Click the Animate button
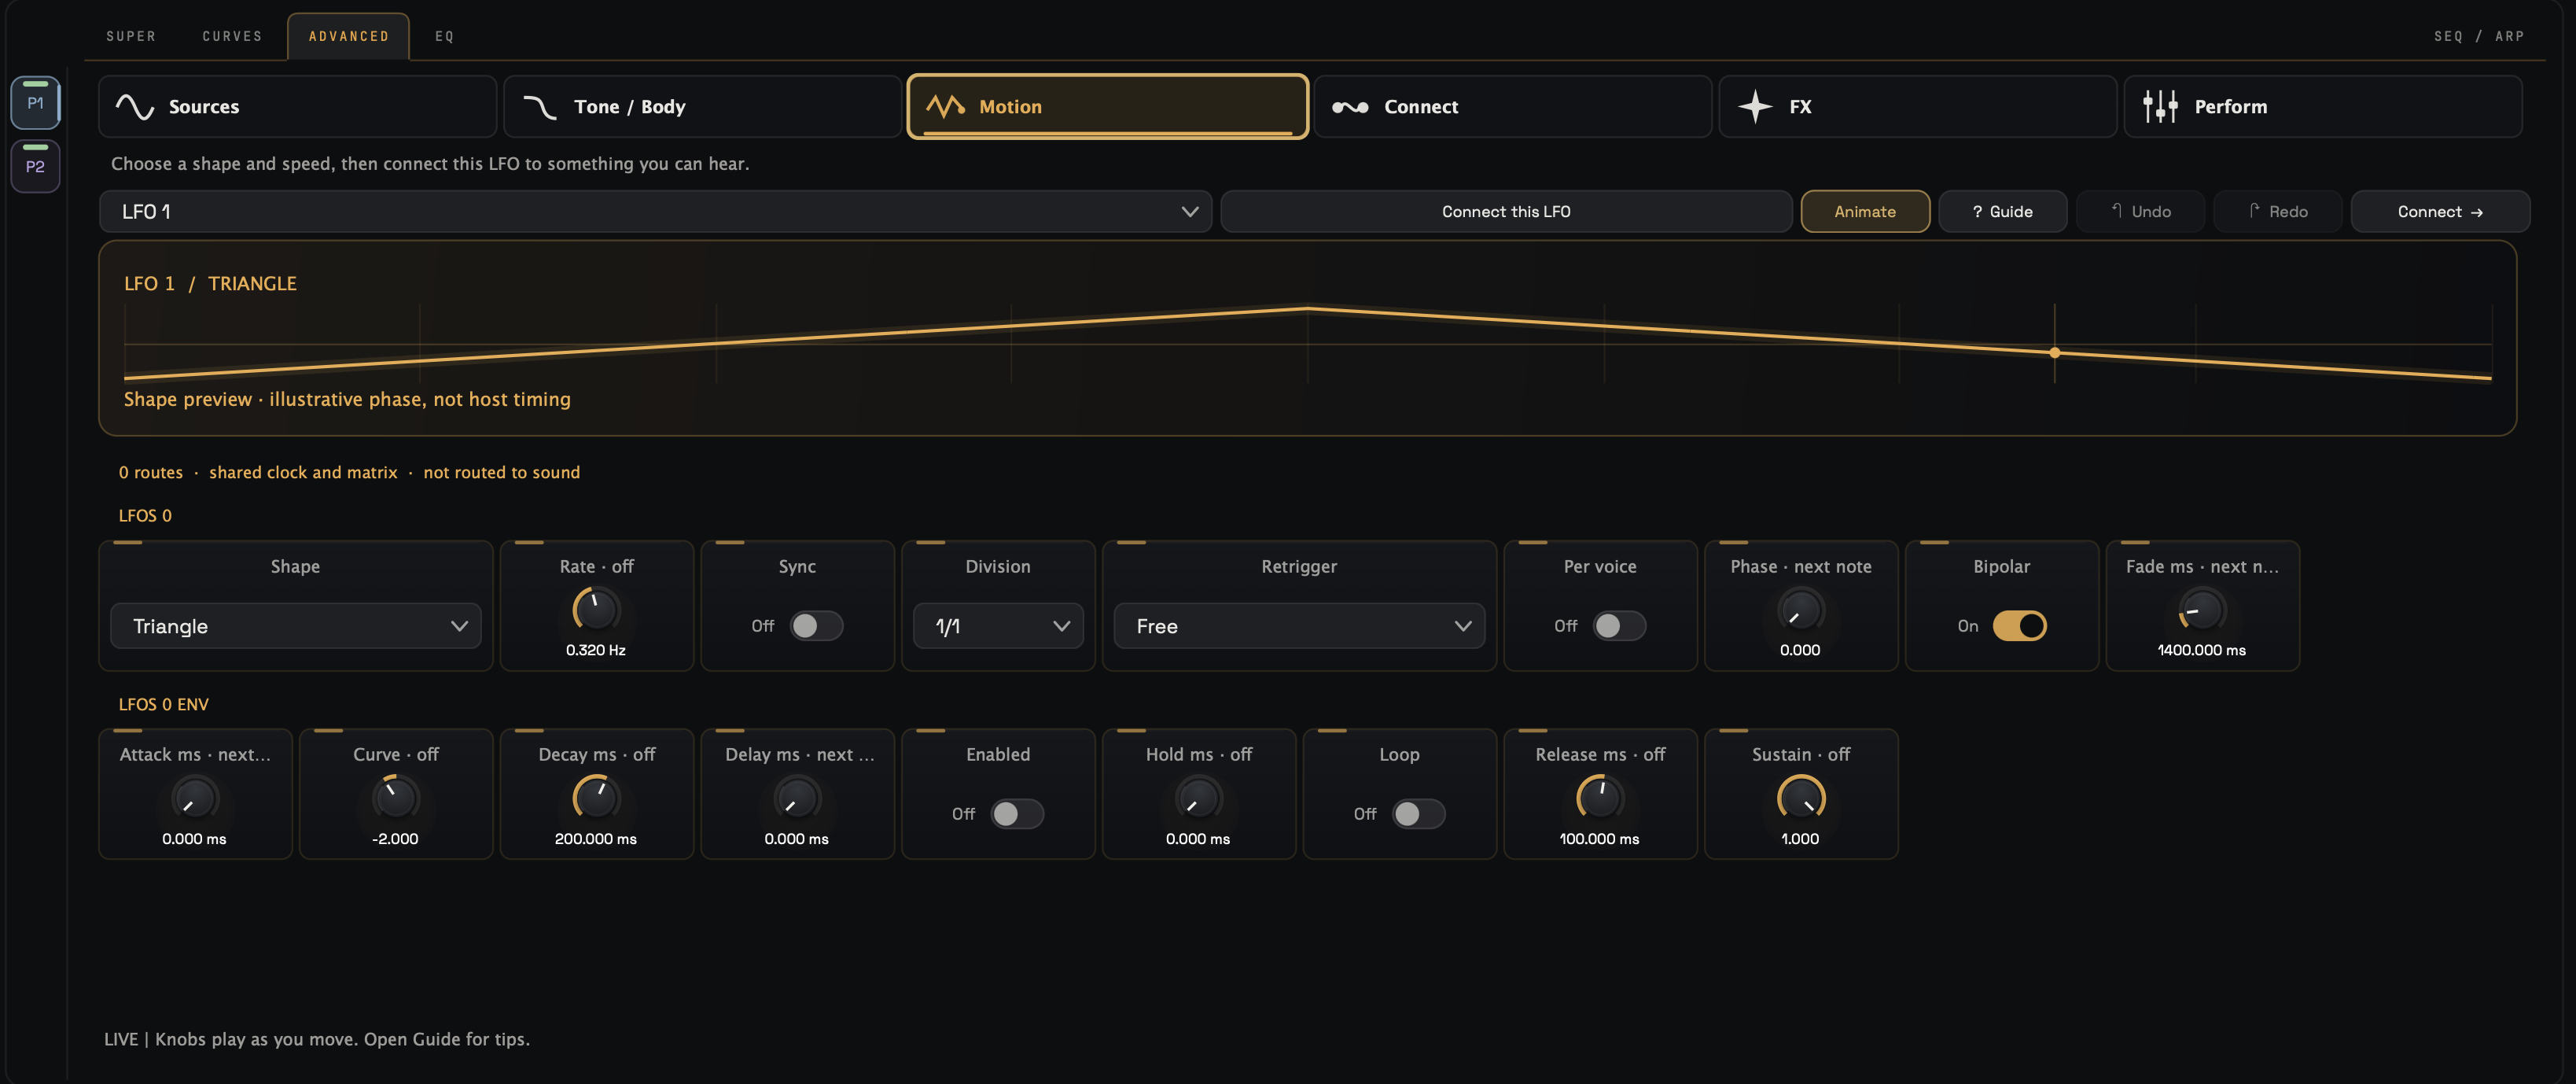This screenshot has width=2576, height=1084. pos(1865,212)
